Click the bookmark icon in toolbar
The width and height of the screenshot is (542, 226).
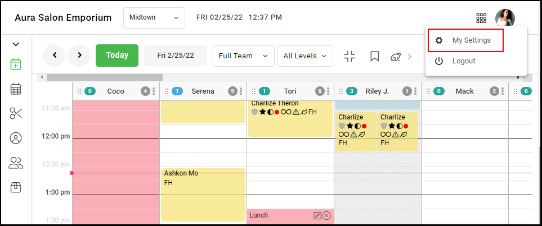[375, 56]
